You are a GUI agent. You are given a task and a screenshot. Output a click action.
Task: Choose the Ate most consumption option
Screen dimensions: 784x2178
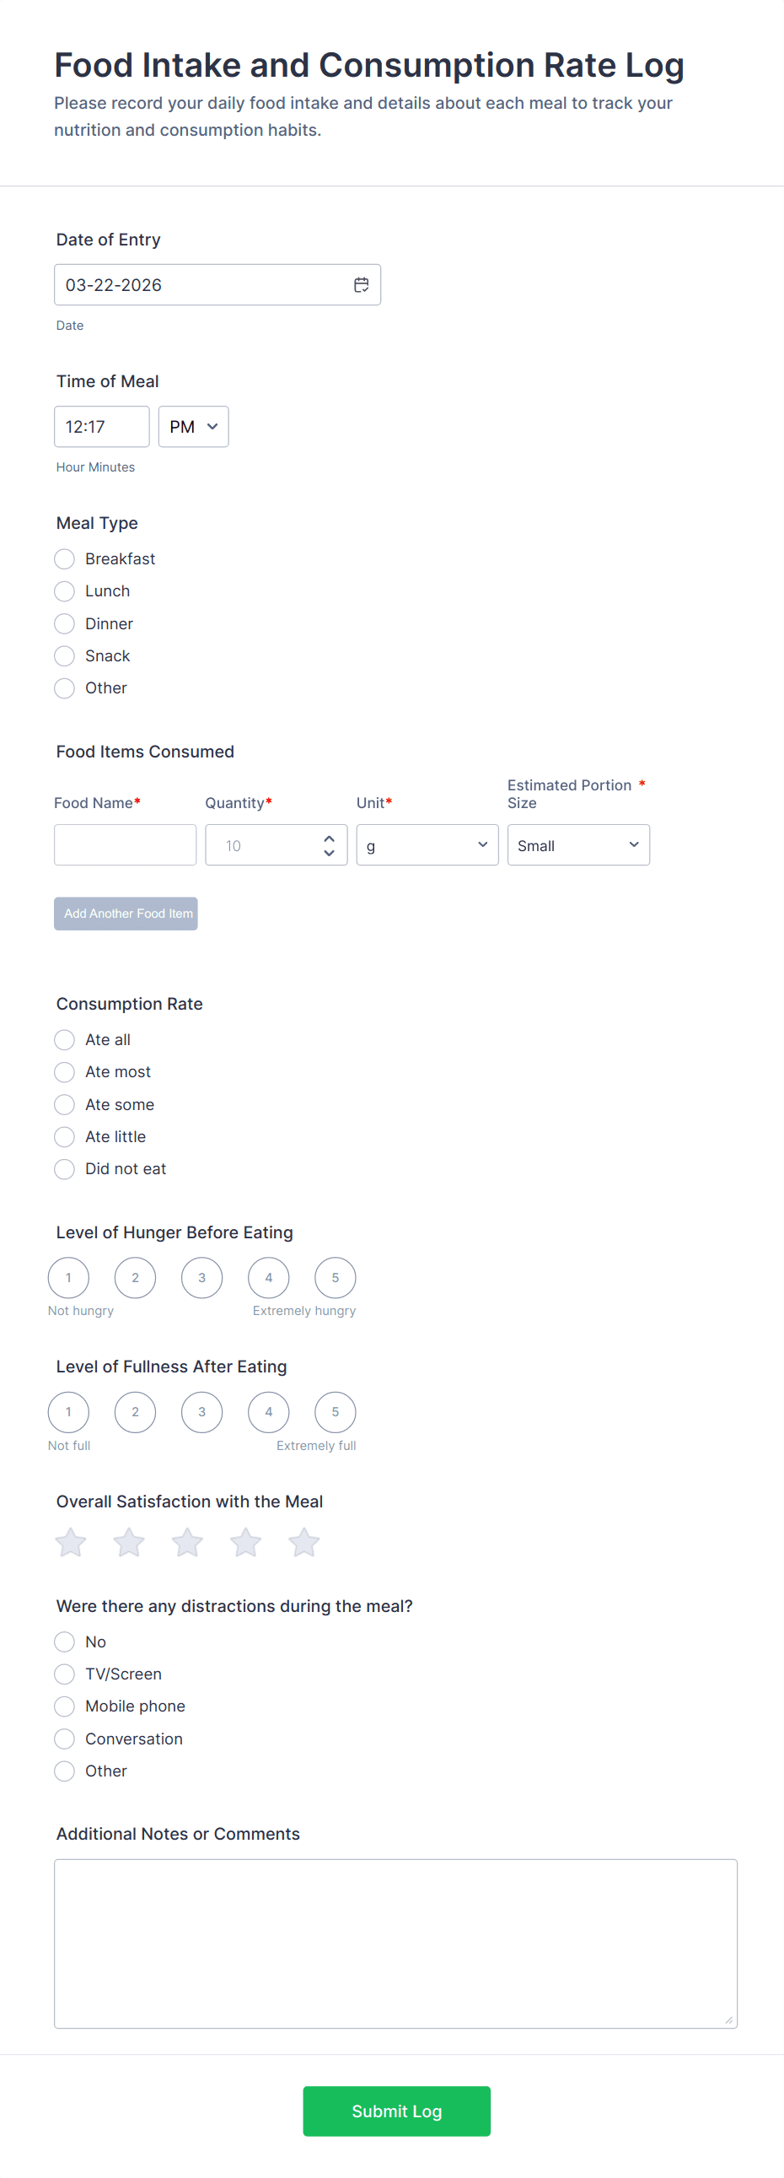click(64, 1072)
